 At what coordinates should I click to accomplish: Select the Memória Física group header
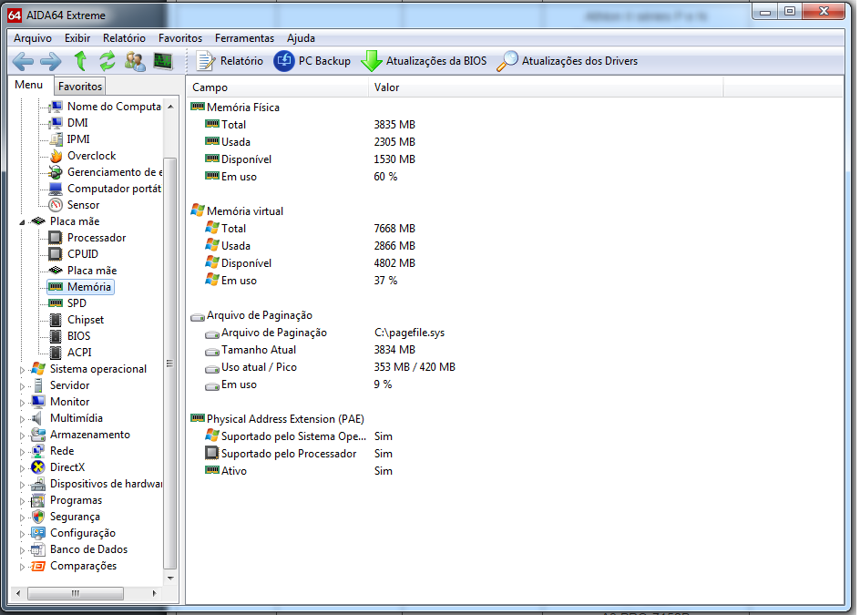tap(235, 108)
